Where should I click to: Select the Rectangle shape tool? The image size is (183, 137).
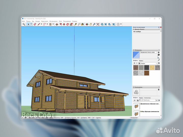click(50, 24)
